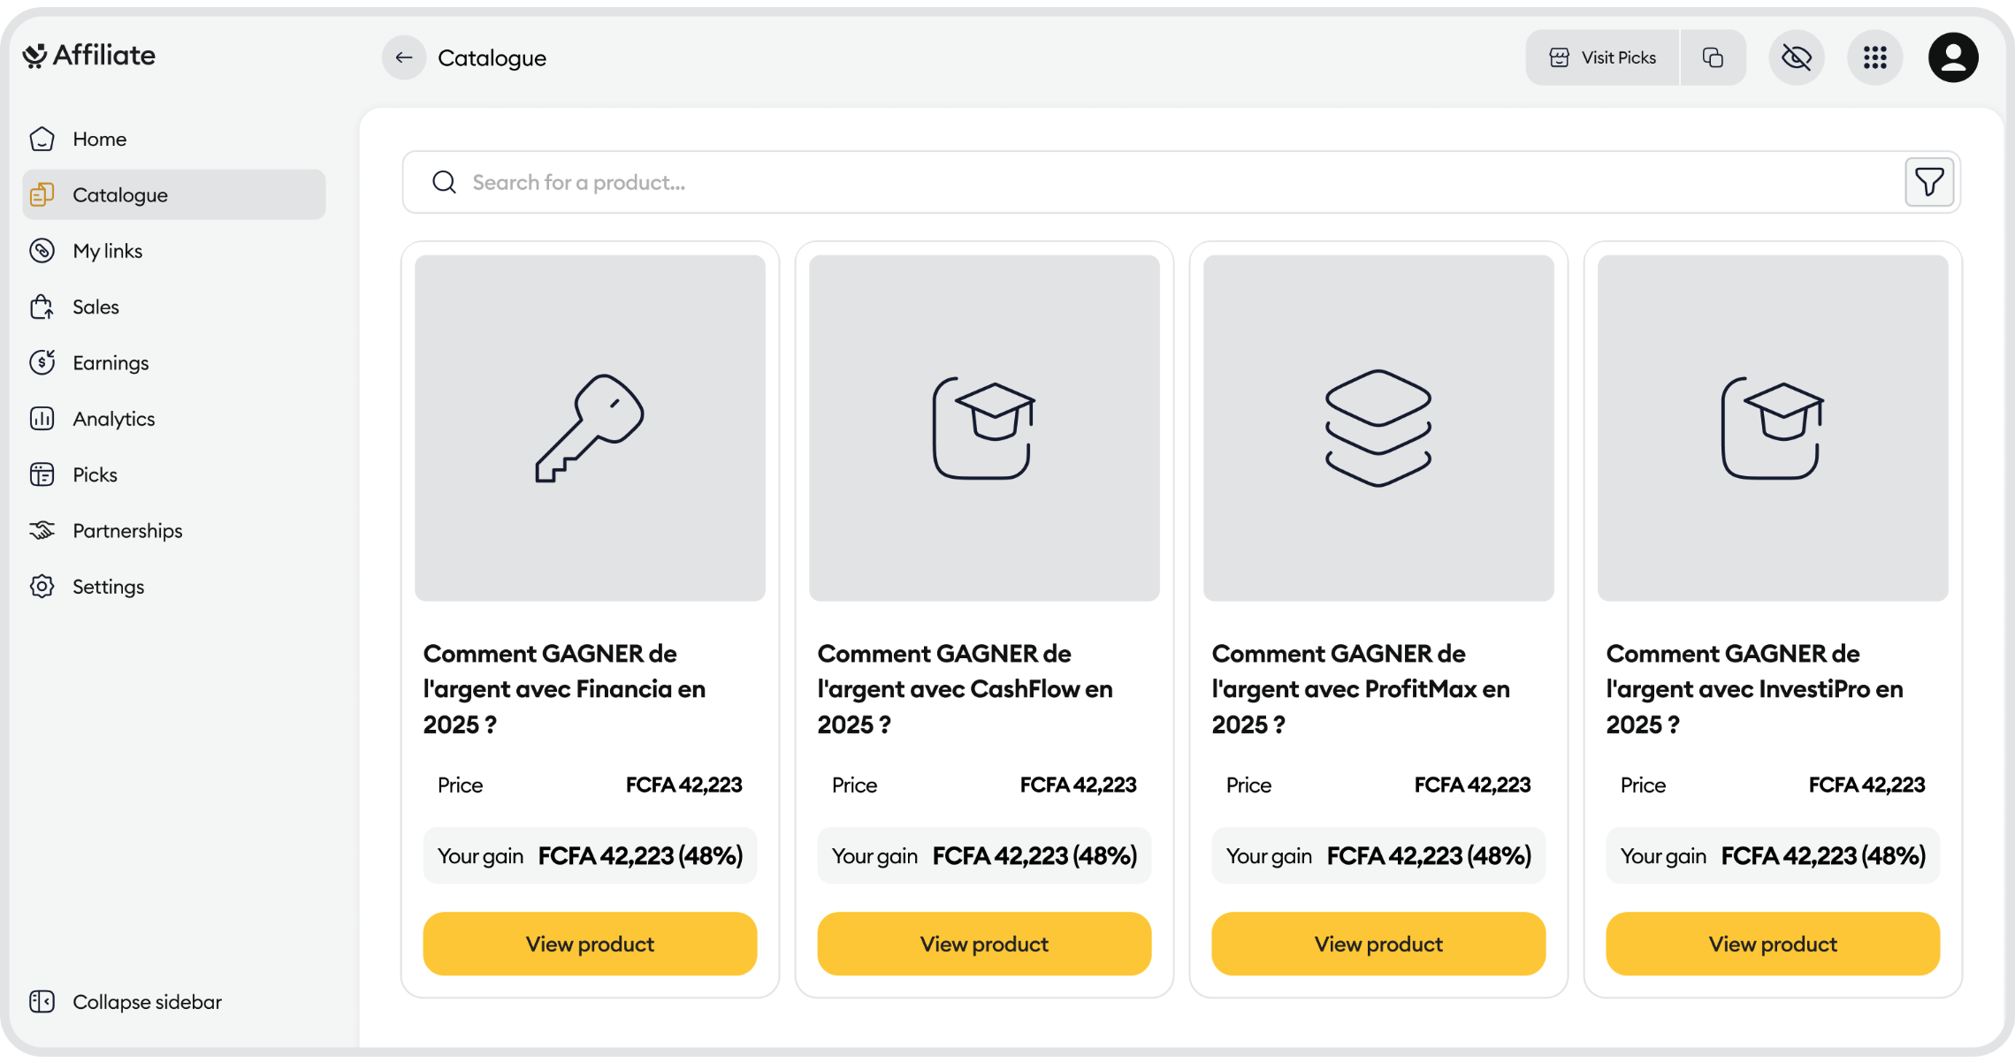Open the apps grid menu

click(1874, 57)
